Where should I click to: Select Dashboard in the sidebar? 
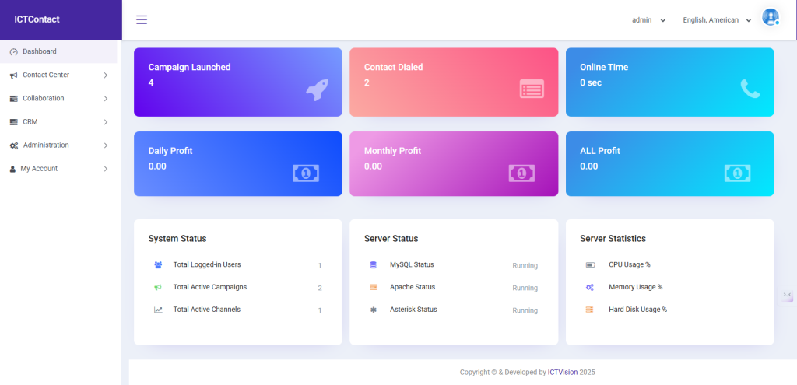(39, 51)
